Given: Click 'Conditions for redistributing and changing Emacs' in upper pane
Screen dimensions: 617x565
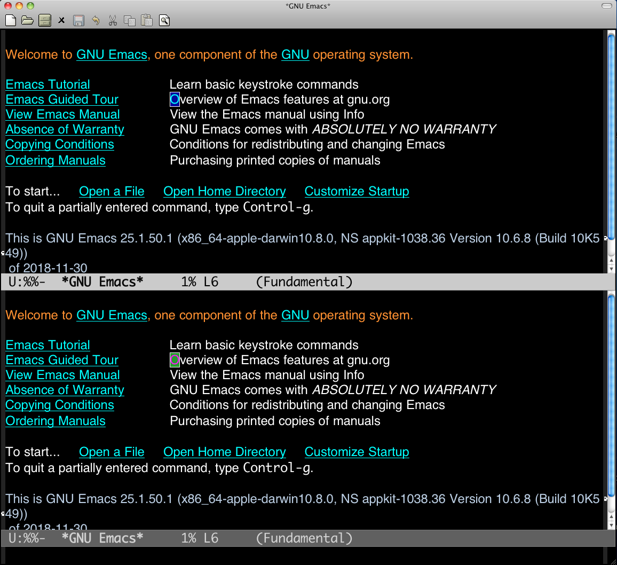Looking at the screenshot, I should tap(307, 144).
